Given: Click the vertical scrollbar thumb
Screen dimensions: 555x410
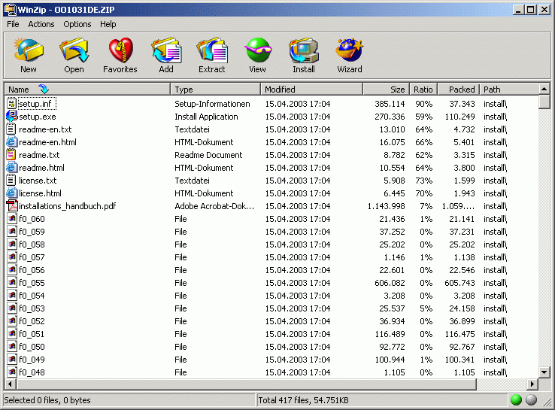Looking at the screenshot, I should click(x=544, y=102).
